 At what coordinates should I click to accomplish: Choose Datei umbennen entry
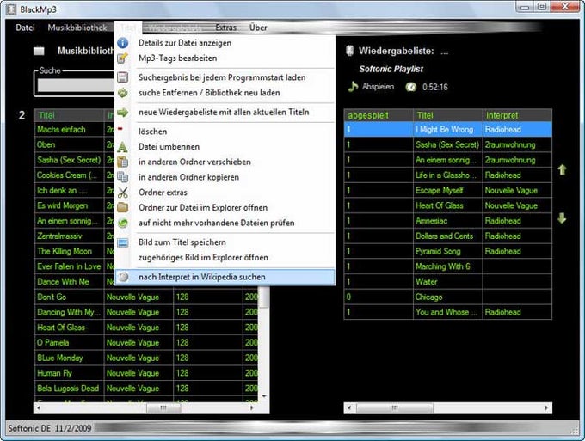(x=225, y=147)
